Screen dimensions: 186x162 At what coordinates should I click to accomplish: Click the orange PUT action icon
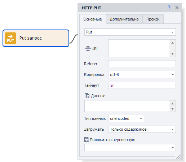click(x=10, y=38)
